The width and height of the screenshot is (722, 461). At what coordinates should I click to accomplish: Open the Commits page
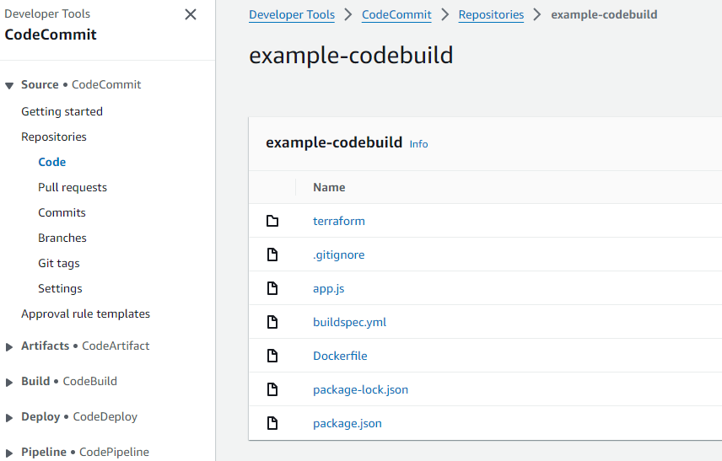pyautogui.click(x=62, y=212)
